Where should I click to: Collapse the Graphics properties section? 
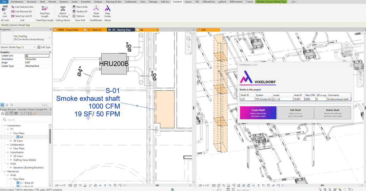[50, 52]
